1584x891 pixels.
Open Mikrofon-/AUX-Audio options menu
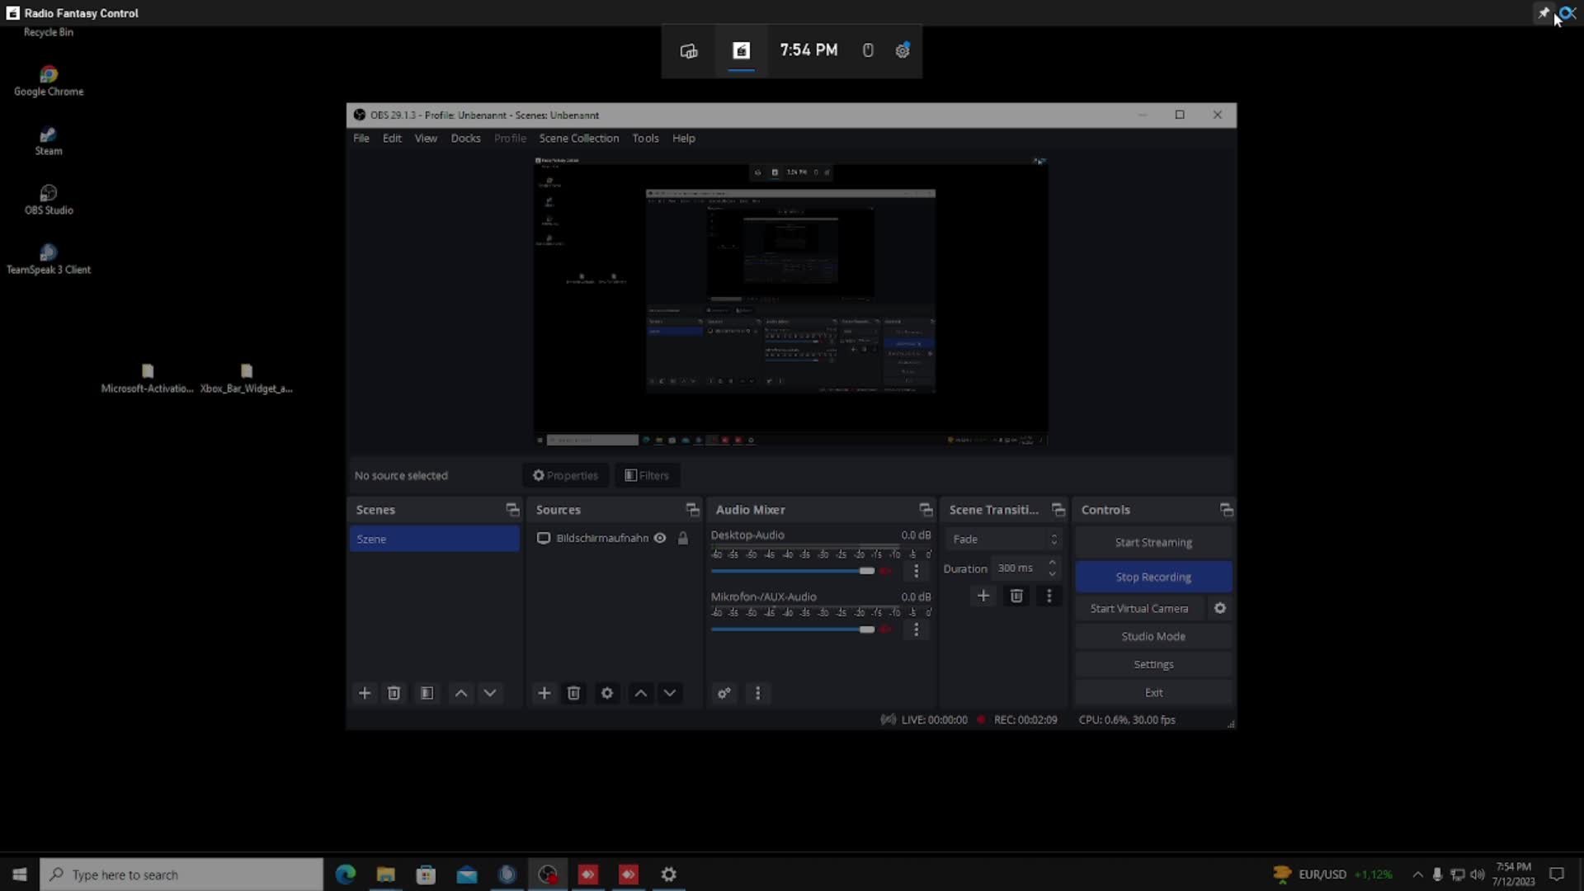(916, 629)
